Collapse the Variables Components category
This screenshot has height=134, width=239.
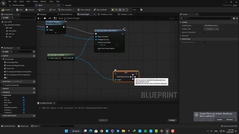(1, 95)
